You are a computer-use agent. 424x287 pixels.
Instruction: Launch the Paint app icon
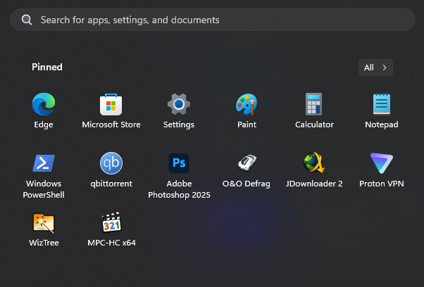click(x=247, y=104)
